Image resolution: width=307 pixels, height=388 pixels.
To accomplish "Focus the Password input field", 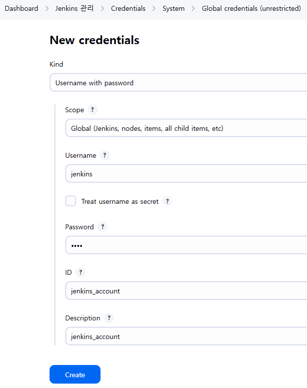I will click(186, 245).
